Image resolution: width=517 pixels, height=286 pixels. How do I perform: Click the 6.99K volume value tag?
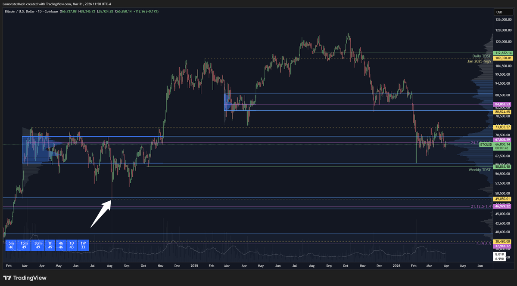(500, 258)
